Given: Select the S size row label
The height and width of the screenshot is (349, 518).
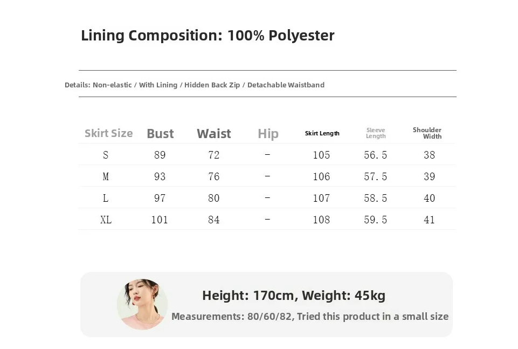Looking at the screenshot, I should [x=106, y=155].
